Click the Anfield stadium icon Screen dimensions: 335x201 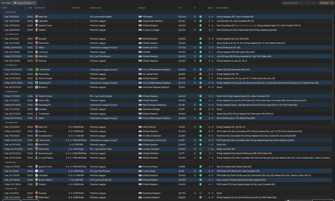click(140, 52)
